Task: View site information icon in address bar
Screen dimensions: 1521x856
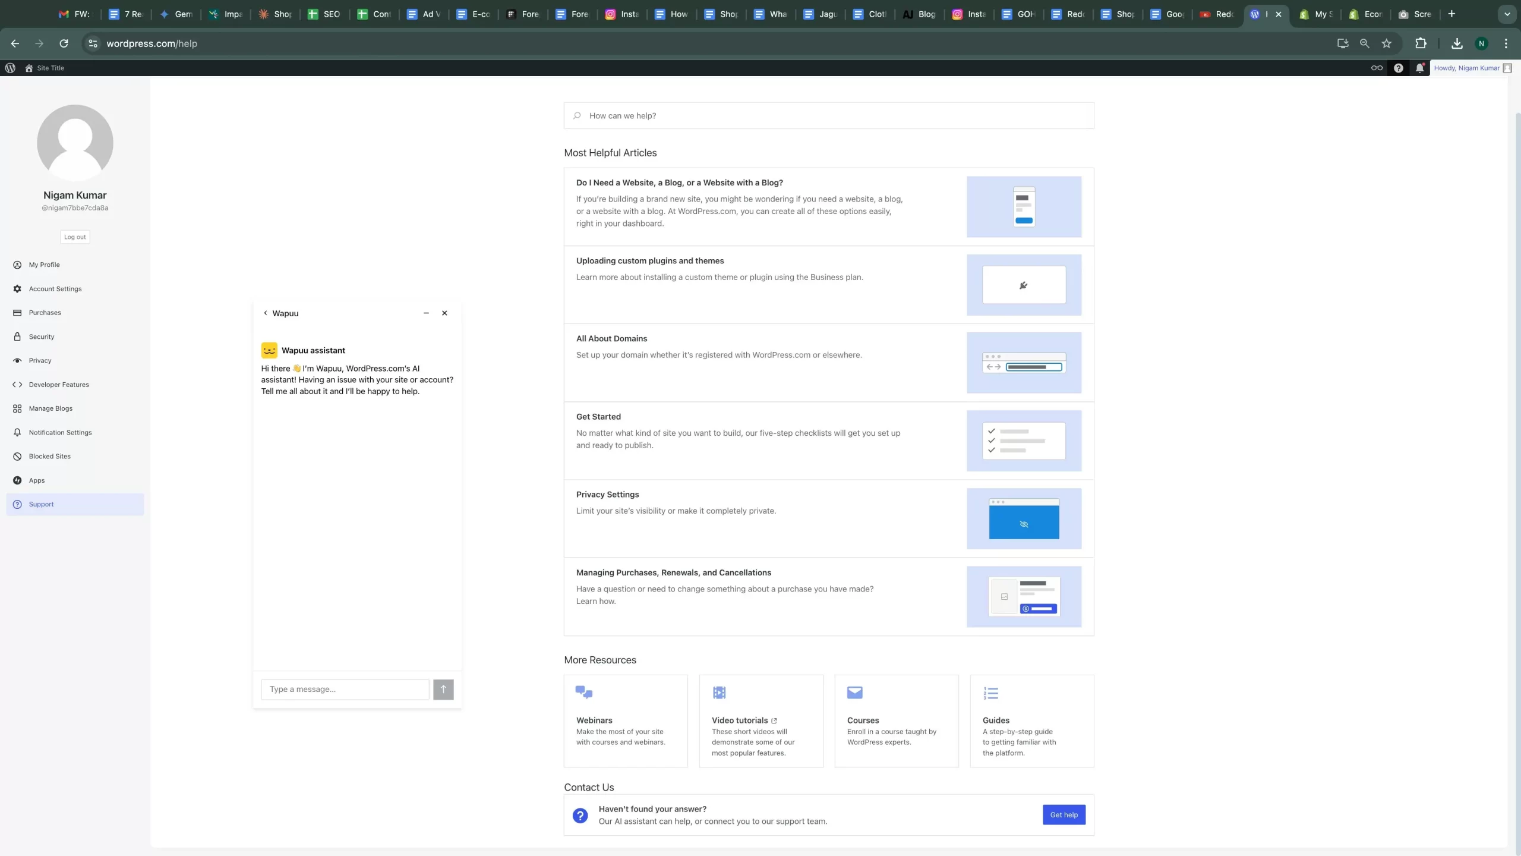Action: (93, 43)
